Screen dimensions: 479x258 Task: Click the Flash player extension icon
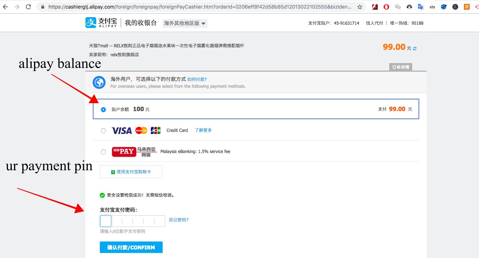(375, 6)
